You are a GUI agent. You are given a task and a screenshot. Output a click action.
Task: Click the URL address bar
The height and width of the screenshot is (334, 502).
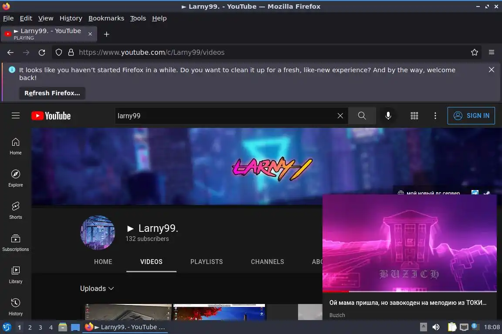(x=266, y=53)
